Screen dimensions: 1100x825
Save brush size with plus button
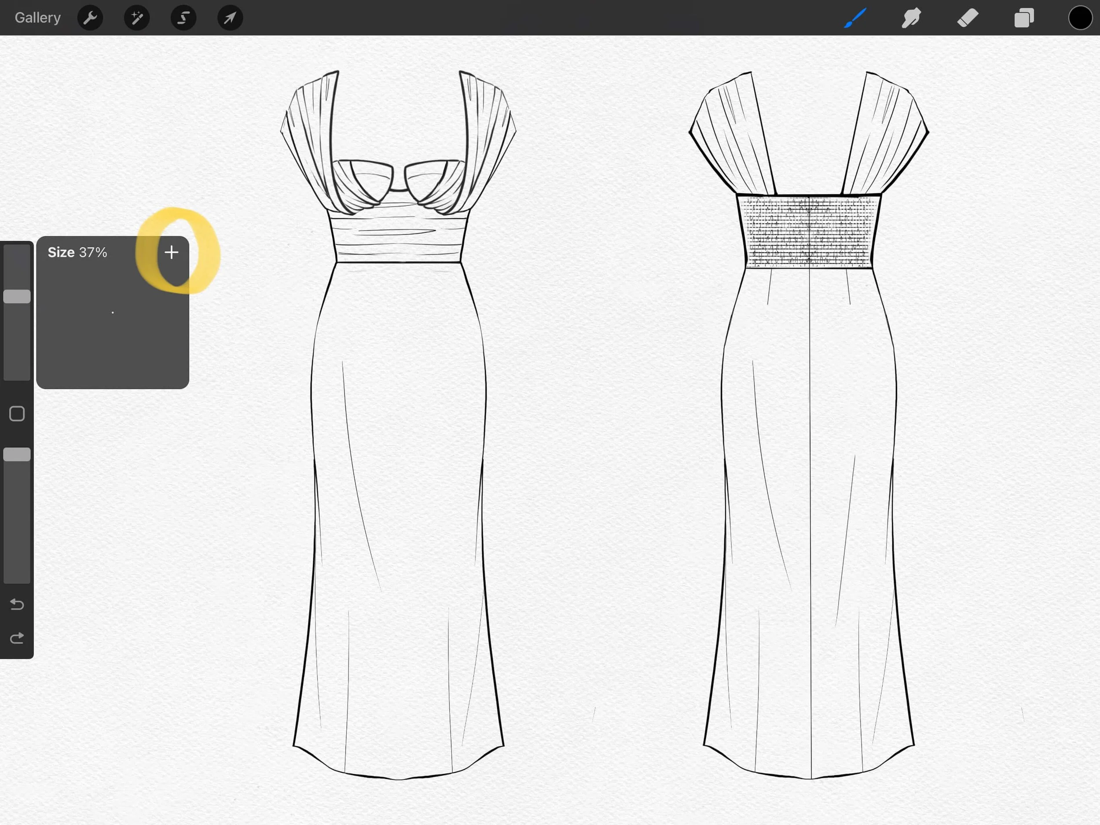[171, 252]
